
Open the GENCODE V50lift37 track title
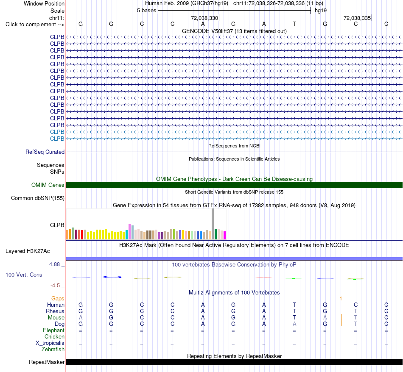coord(234,31)
